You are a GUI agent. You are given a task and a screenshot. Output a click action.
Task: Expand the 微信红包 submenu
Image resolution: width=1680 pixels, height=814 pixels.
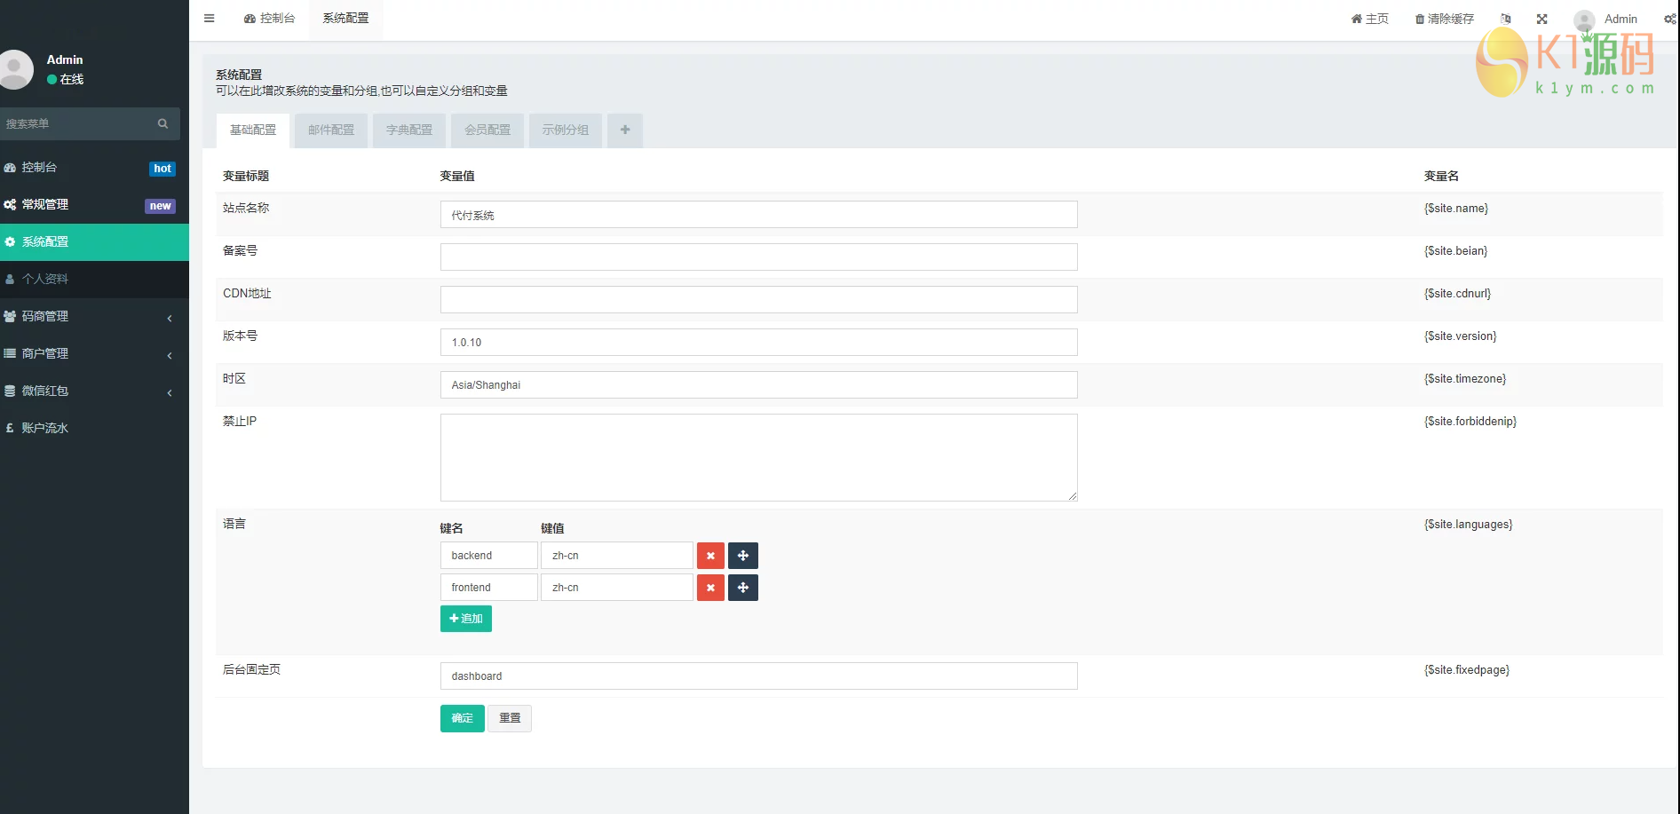pos(94,391)
